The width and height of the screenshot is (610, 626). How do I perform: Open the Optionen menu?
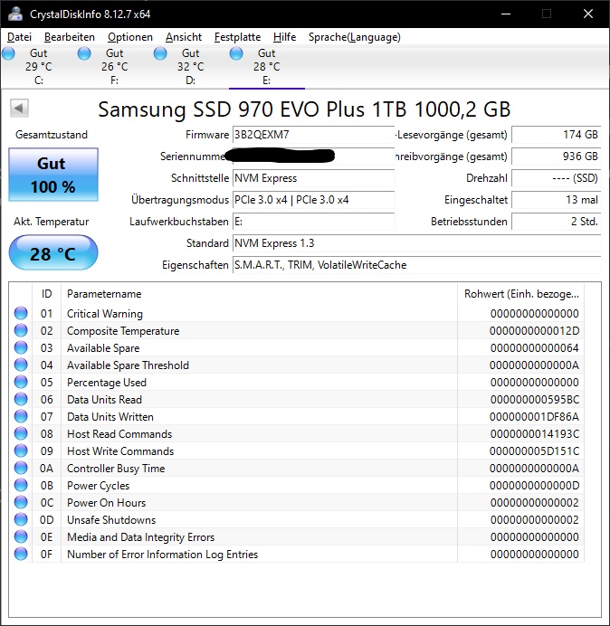[x=130, y=37]
